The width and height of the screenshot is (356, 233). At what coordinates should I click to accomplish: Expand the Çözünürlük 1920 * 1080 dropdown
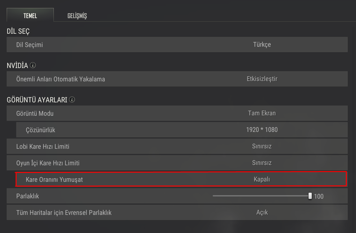tap(262, 130)
